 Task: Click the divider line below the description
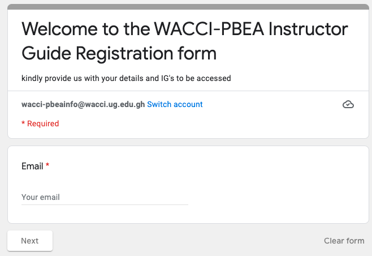pyautogui.click(x=188, y=91)
